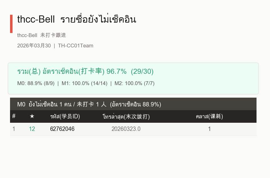The image size is (270, 178).
Task: Click the คลาส(课耗) column header
Action: (x=209, y=116)
